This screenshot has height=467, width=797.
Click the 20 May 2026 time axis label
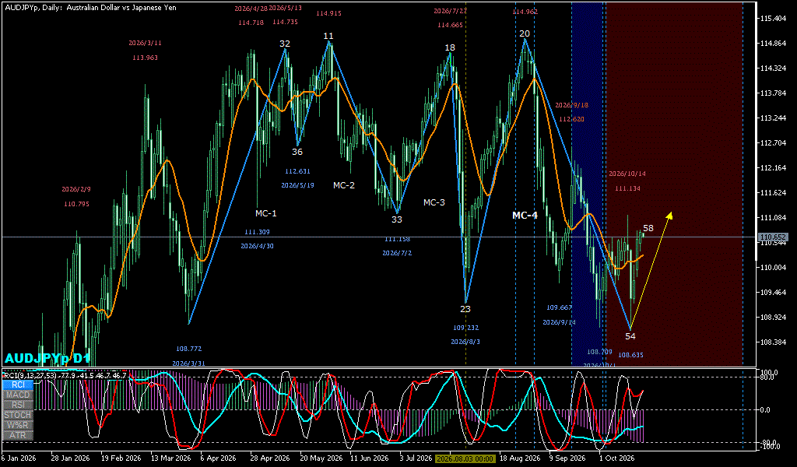pos(320,458)
